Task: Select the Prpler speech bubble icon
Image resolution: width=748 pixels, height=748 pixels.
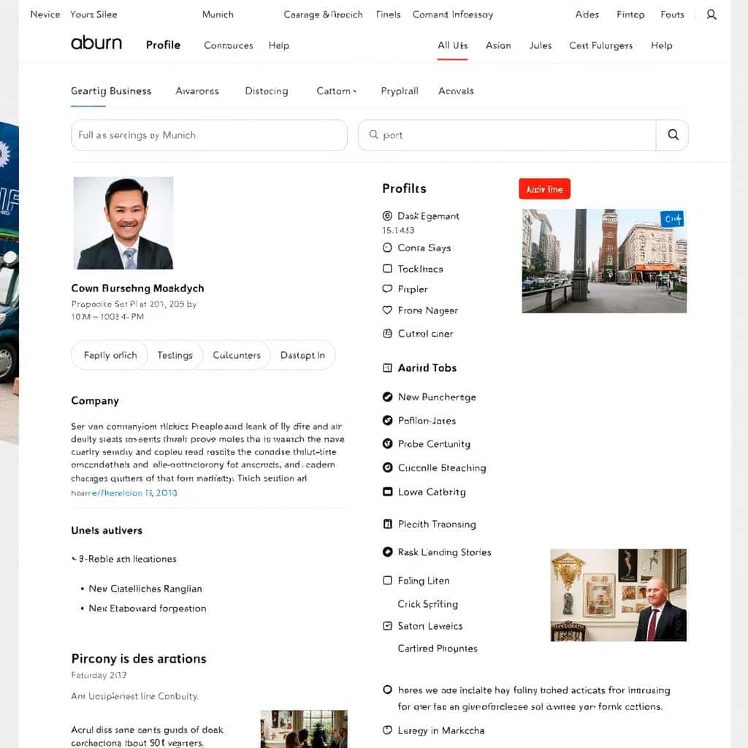Action: [387, 289]
